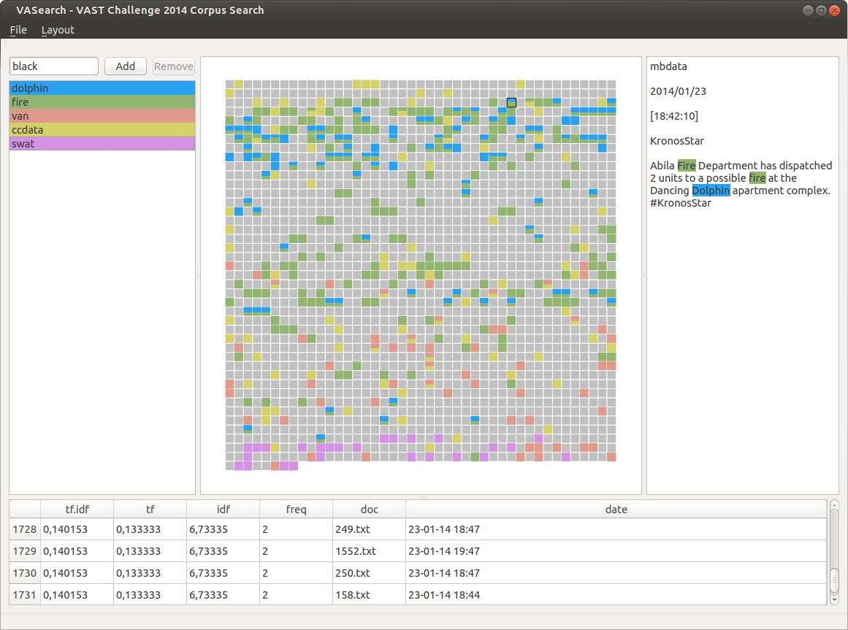This screenshot has width=848, height=630.
Task: Click the doc cell "249.txt"
Action: pos(369,529)
